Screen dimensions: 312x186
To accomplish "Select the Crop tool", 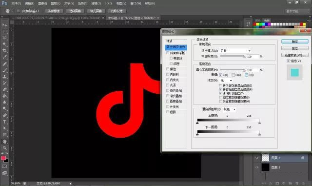I will (4, 51).
